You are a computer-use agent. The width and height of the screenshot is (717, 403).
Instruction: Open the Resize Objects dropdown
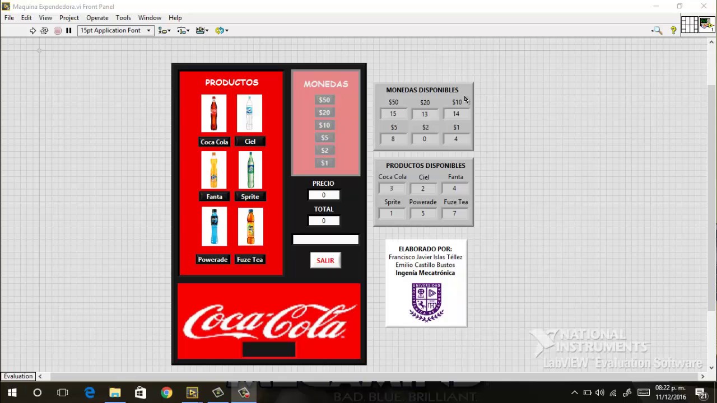coord(202,31)
